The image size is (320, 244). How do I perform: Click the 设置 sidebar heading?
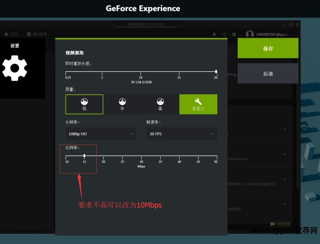point(15,46)
